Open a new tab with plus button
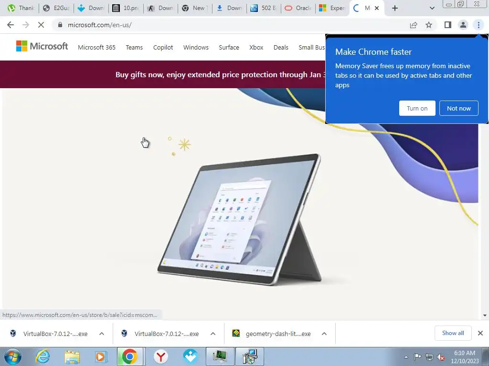This screenshot has height=366, width=489. [x=395, y=9]
